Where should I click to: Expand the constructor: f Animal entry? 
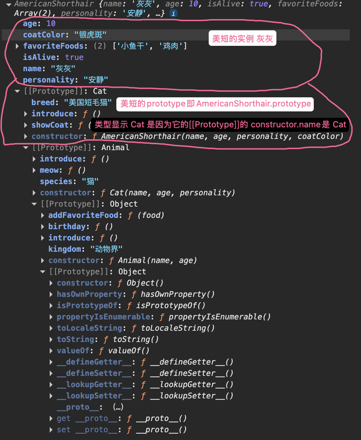(43, 261)
